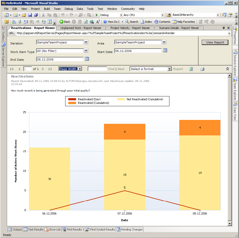
Task: Click the Cut scissors icon
Action: (x=43, y=15)
